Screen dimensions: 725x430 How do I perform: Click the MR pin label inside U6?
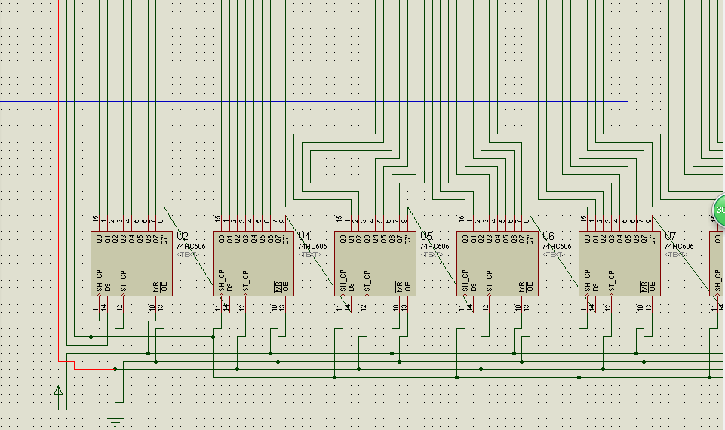click(521, 287)
